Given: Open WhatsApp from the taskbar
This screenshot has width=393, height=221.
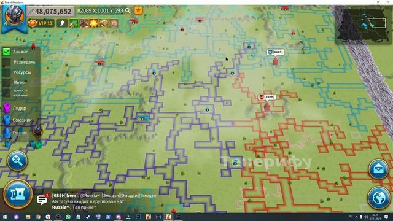Looking at the screenshot, I should click(x=68, y=217).
